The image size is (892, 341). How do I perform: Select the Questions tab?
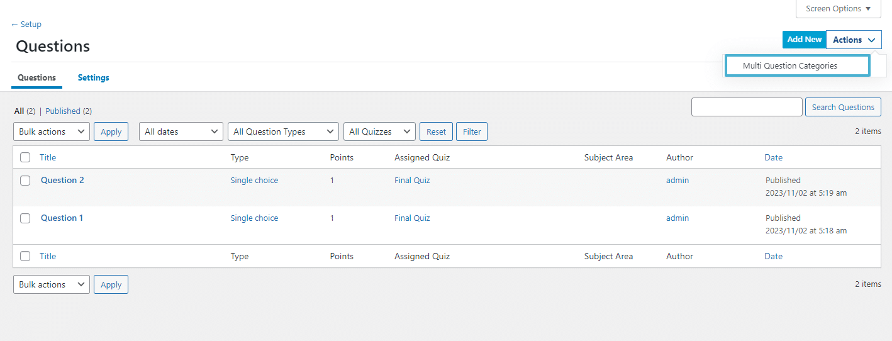36,77
